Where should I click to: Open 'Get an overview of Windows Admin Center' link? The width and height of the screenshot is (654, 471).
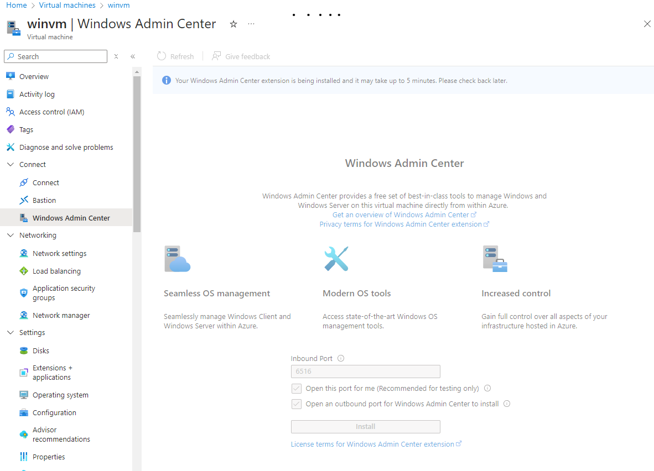[x=404, y=214]
